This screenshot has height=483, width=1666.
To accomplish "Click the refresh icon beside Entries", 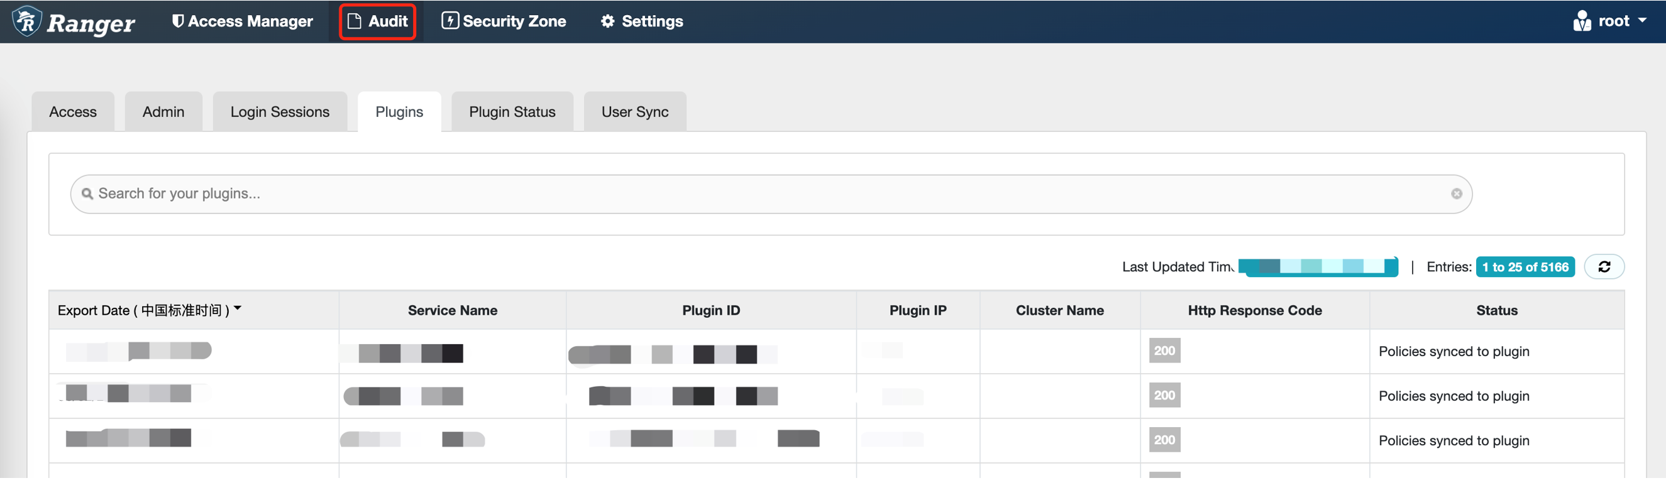I will [x=1603, y=267].
